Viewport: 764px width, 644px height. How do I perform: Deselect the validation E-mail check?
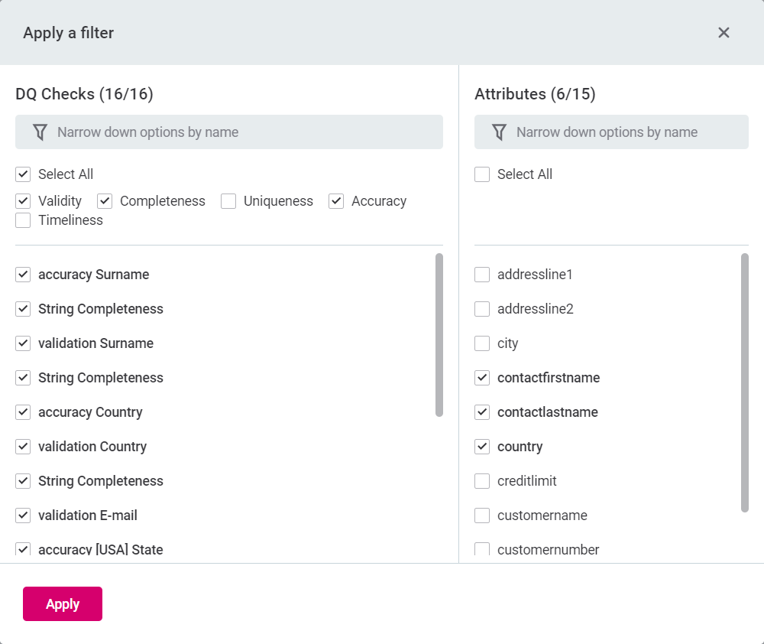click(23, 516)
